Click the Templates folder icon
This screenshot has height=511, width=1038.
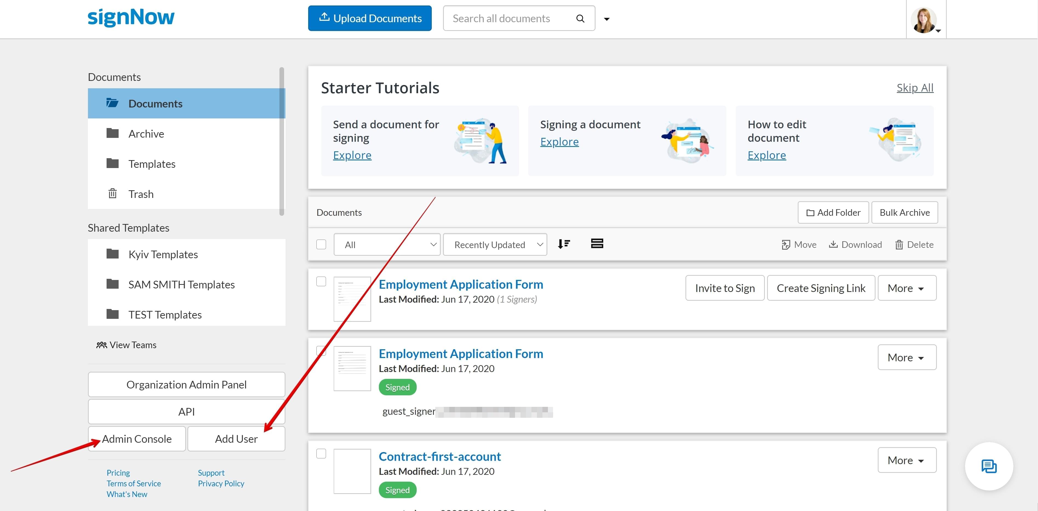point(112,163)
